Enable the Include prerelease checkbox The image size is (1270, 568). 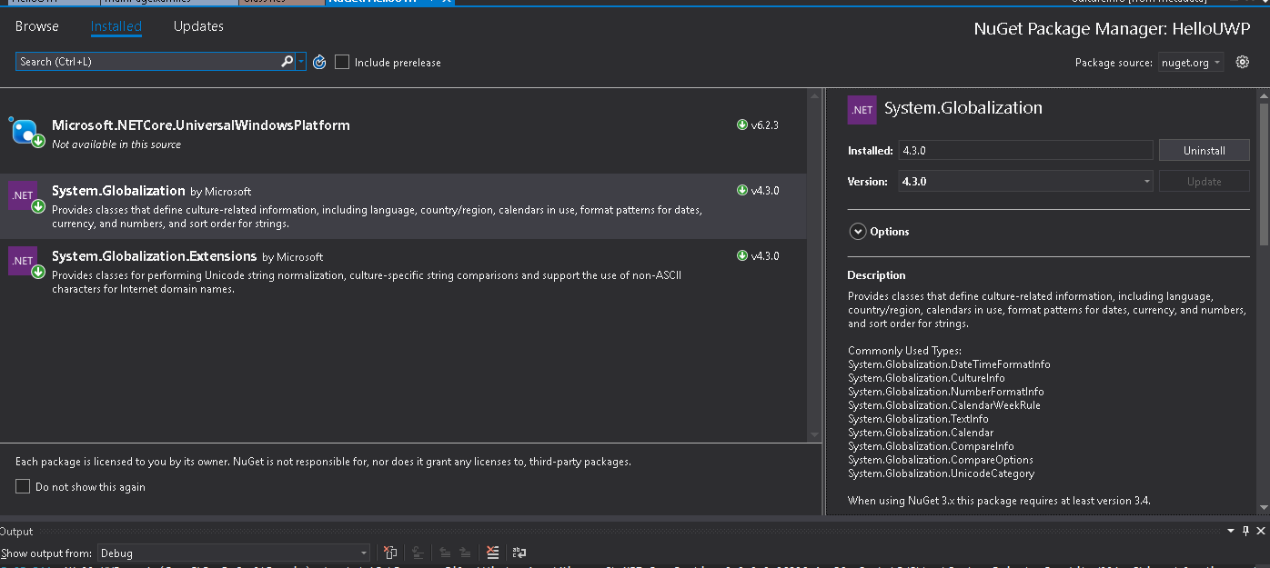click(342, 62)
